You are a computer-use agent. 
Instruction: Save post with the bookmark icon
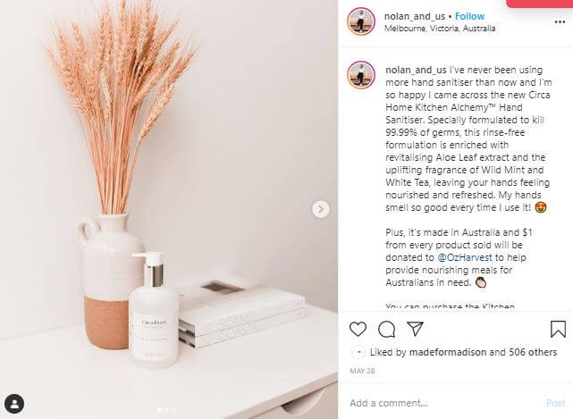tap(558, 329)
